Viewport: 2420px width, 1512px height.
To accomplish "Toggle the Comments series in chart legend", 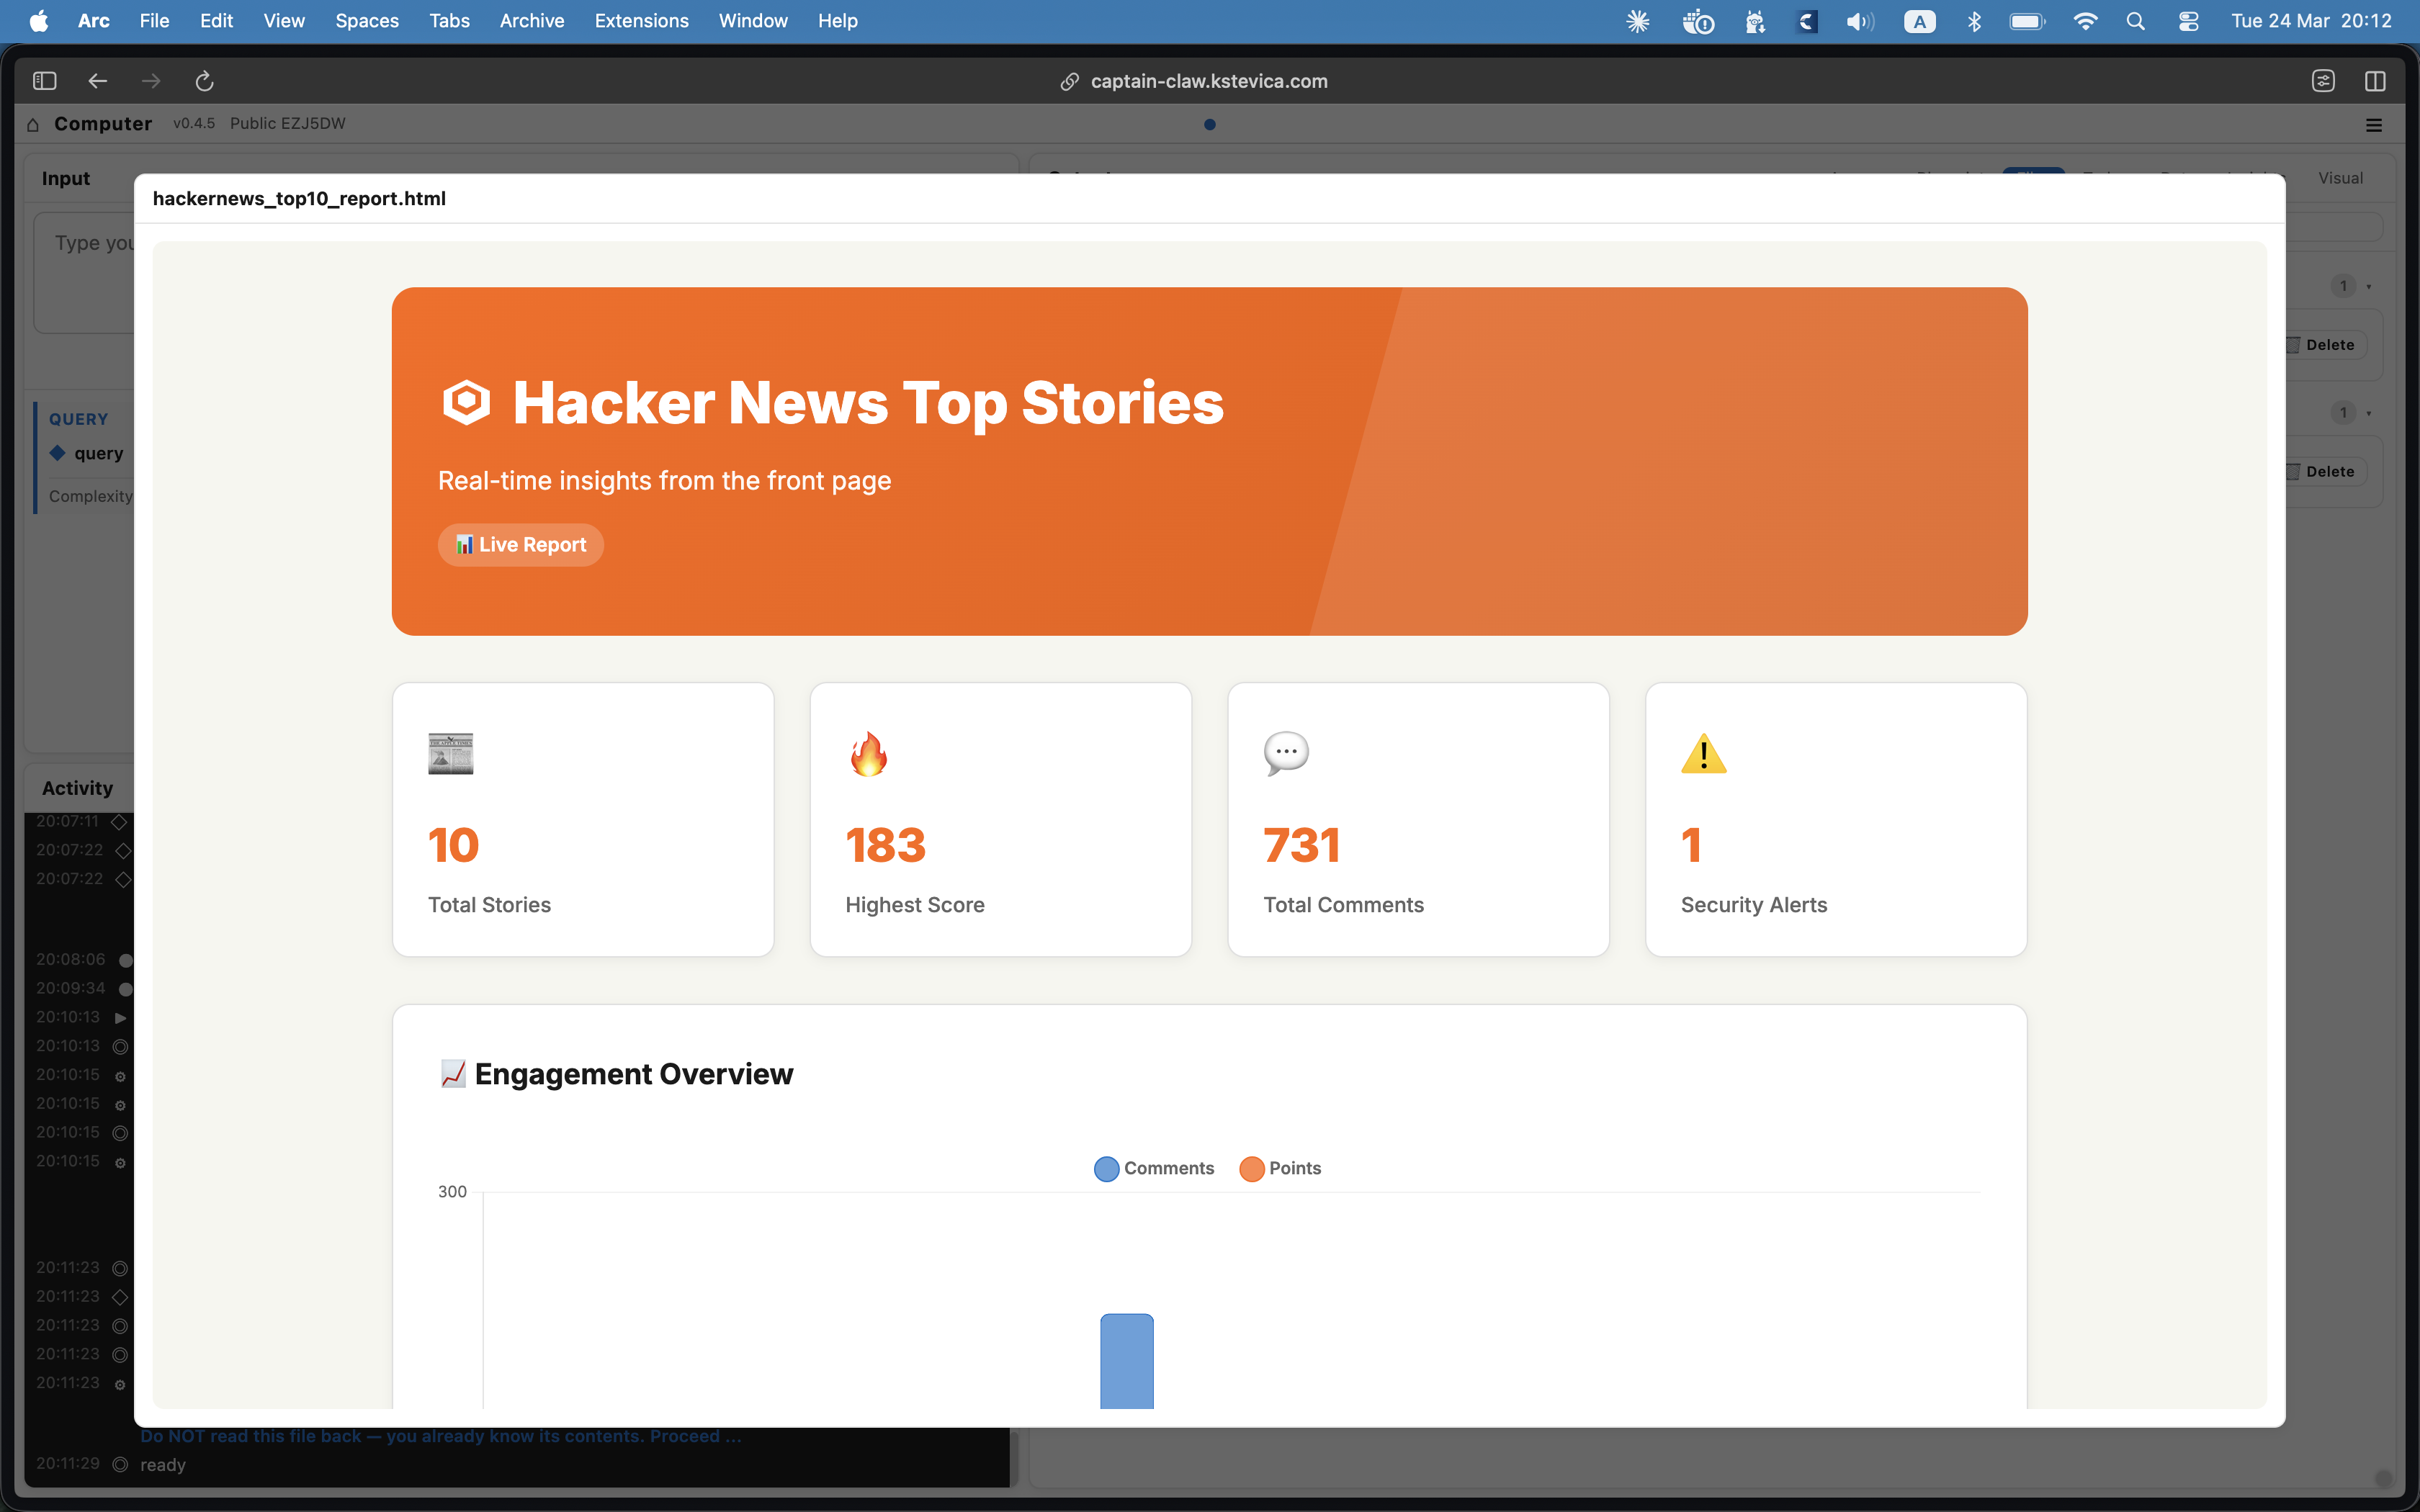I will tap(1154, 1168).
